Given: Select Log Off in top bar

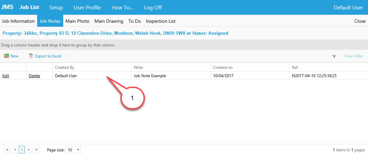Looking at the screenshot, I should pos(153,7).
